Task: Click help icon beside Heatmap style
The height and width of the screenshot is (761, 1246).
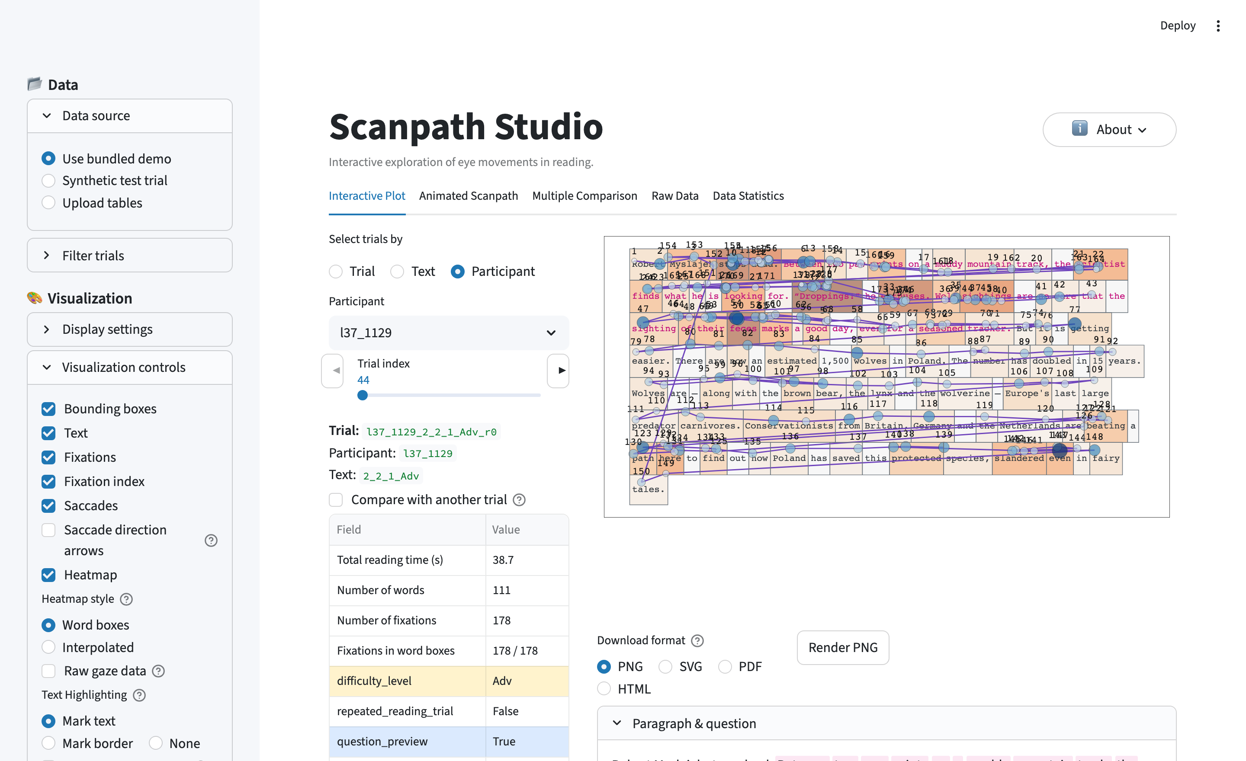Action: coord(126,599)
